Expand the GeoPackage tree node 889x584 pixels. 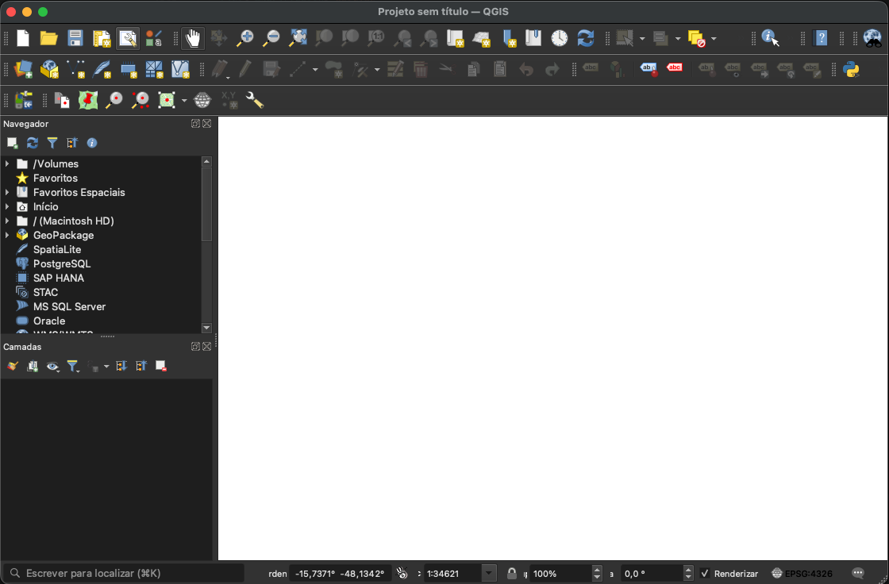tap(7, 235)
